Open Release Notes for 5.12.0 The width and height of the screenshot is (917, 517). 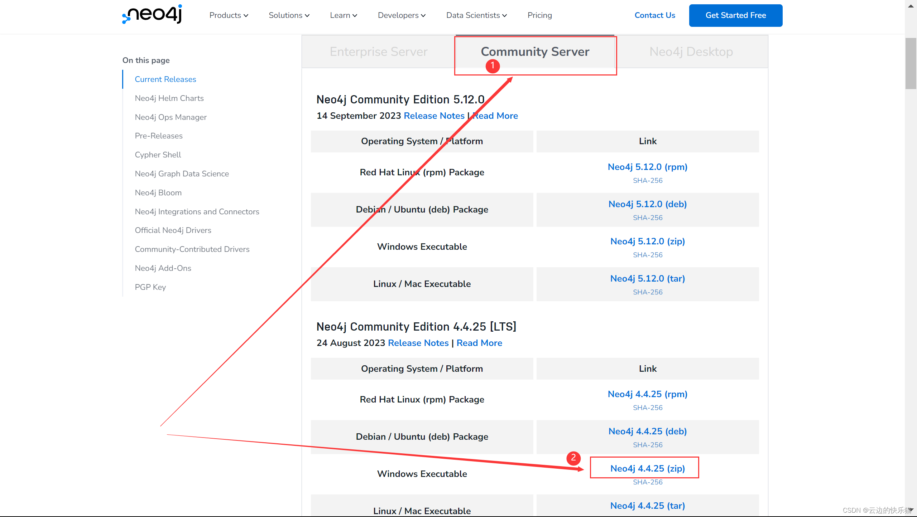point(434,116)
